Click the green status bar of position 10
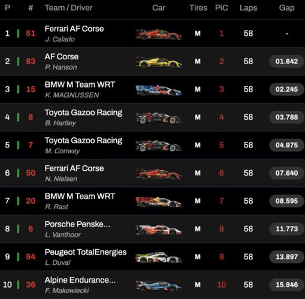Image resolution: width=305 pixels, height=299 pixels. 18,285
